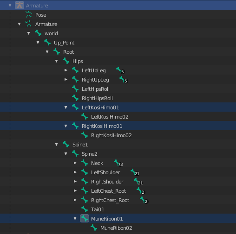Select the Pose entry name
This screenshot has height=234, width=236.
click(x=41, y=15)
